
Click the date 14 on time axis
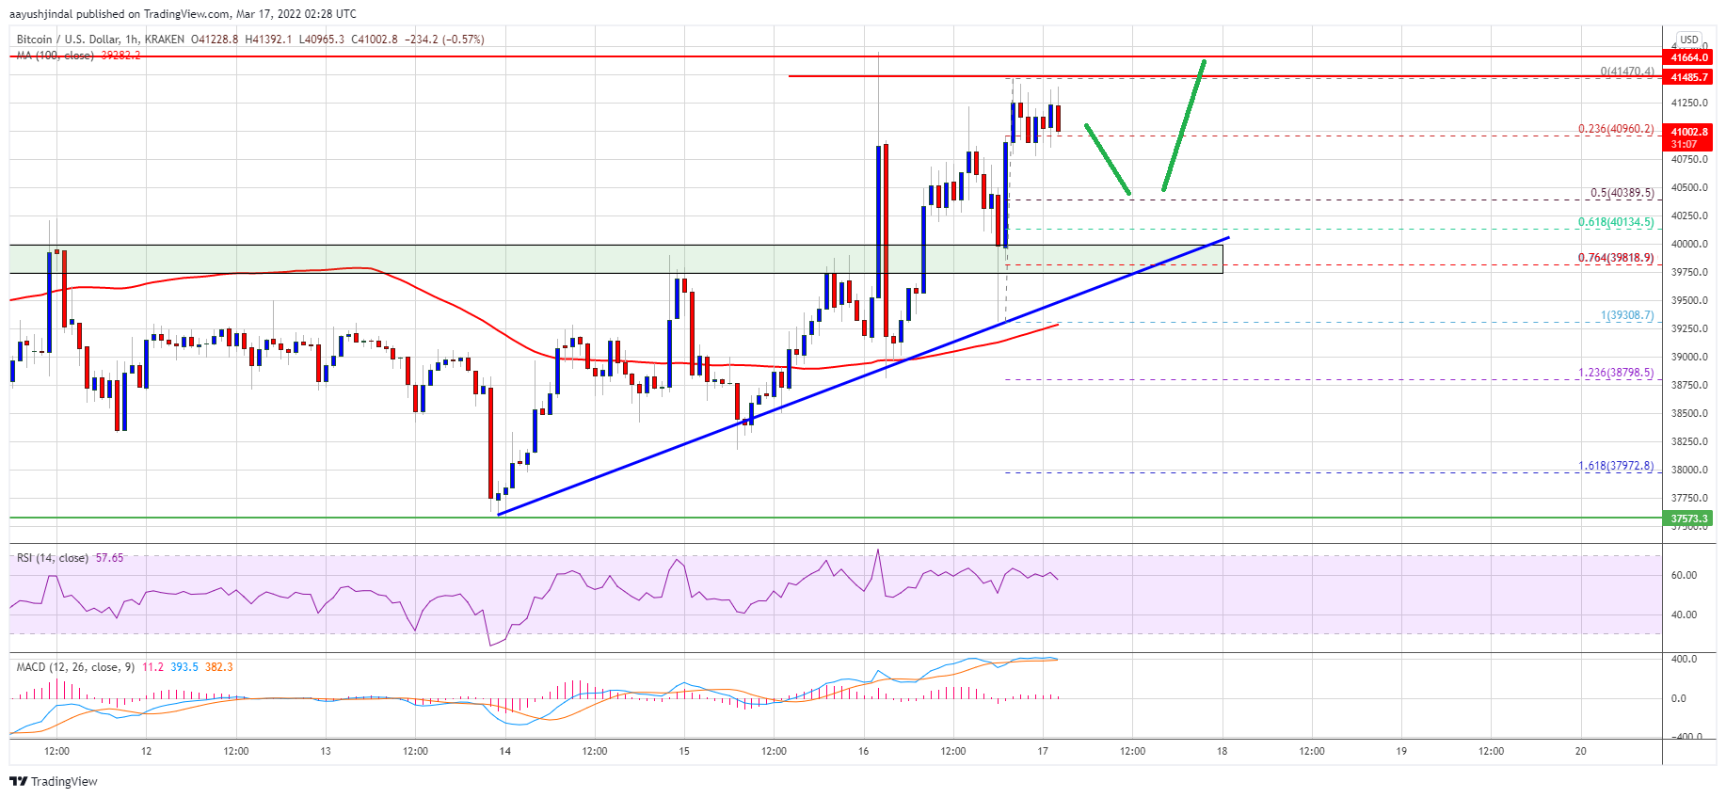point(505,751)
